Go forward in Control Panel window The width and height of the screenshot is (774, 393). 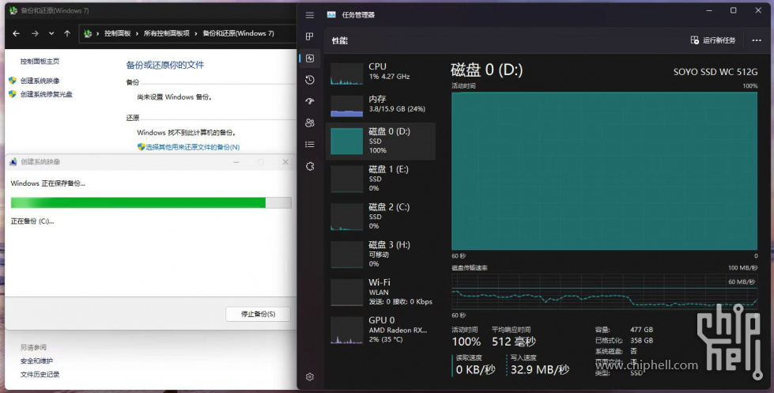click(x=35, y=33)
